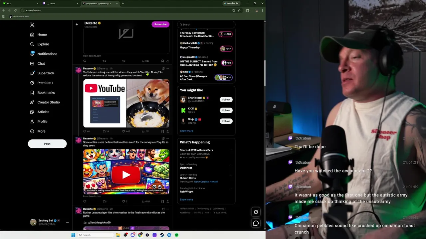This screenshot has width=426, height=239.
Task: Click the Ask Gemini button
Action: point(231,3)
